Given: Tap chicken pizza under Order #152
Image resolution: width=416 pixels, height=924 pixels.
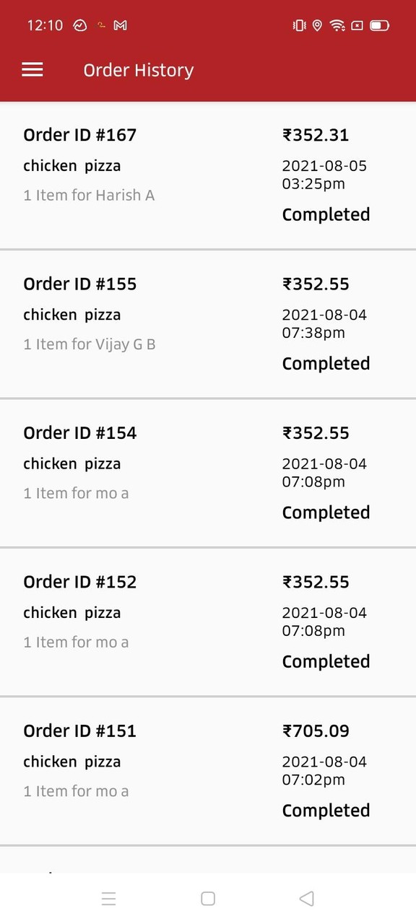Looking at the screenshot, I should click(x=71, y=612).
